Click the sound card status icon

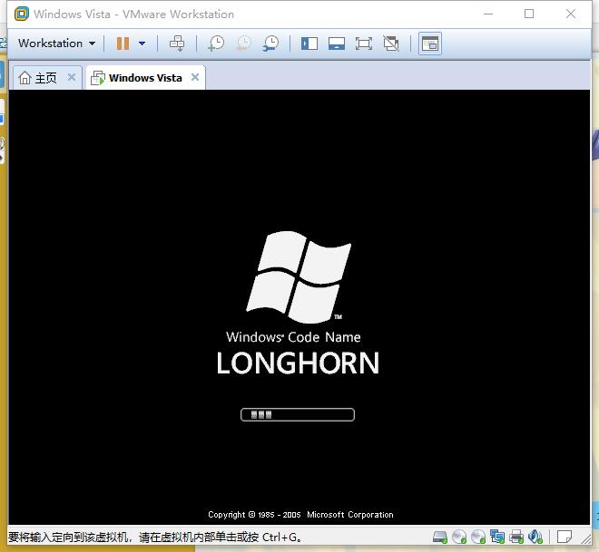click(535, 537)
